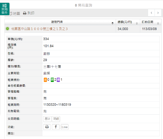Click the orange 土 land badge

click(45, 80)
